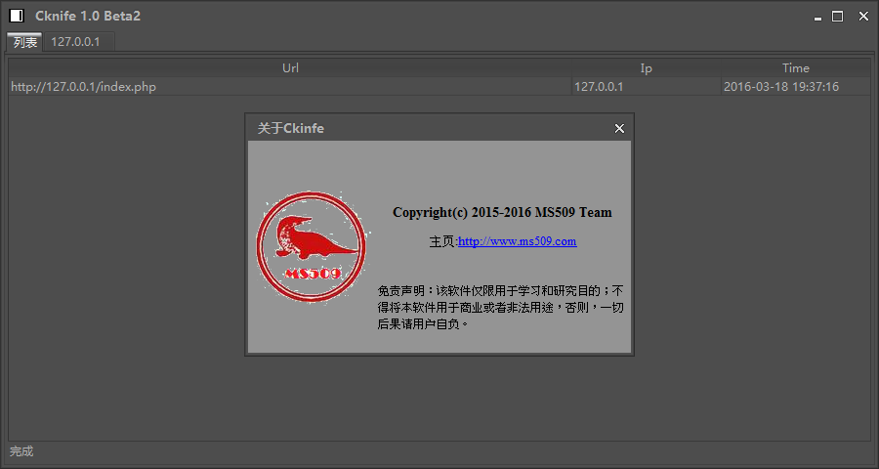879x469 pixels.
Task: Sort by the Ip column header
Action: tap(646, 67)
